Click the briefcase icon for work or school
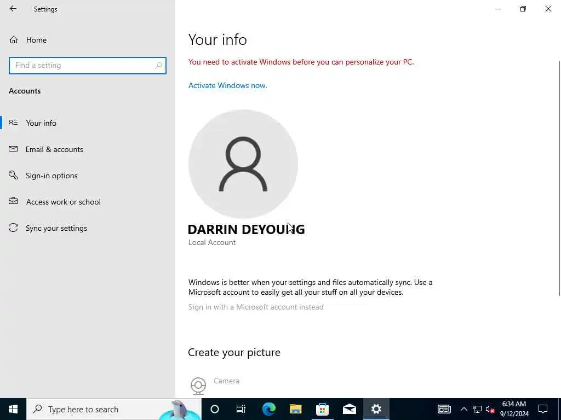 coord(13,201)
